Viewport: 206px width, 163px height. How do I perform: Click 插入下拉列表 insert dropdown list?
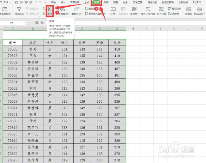tap(148, 11)
